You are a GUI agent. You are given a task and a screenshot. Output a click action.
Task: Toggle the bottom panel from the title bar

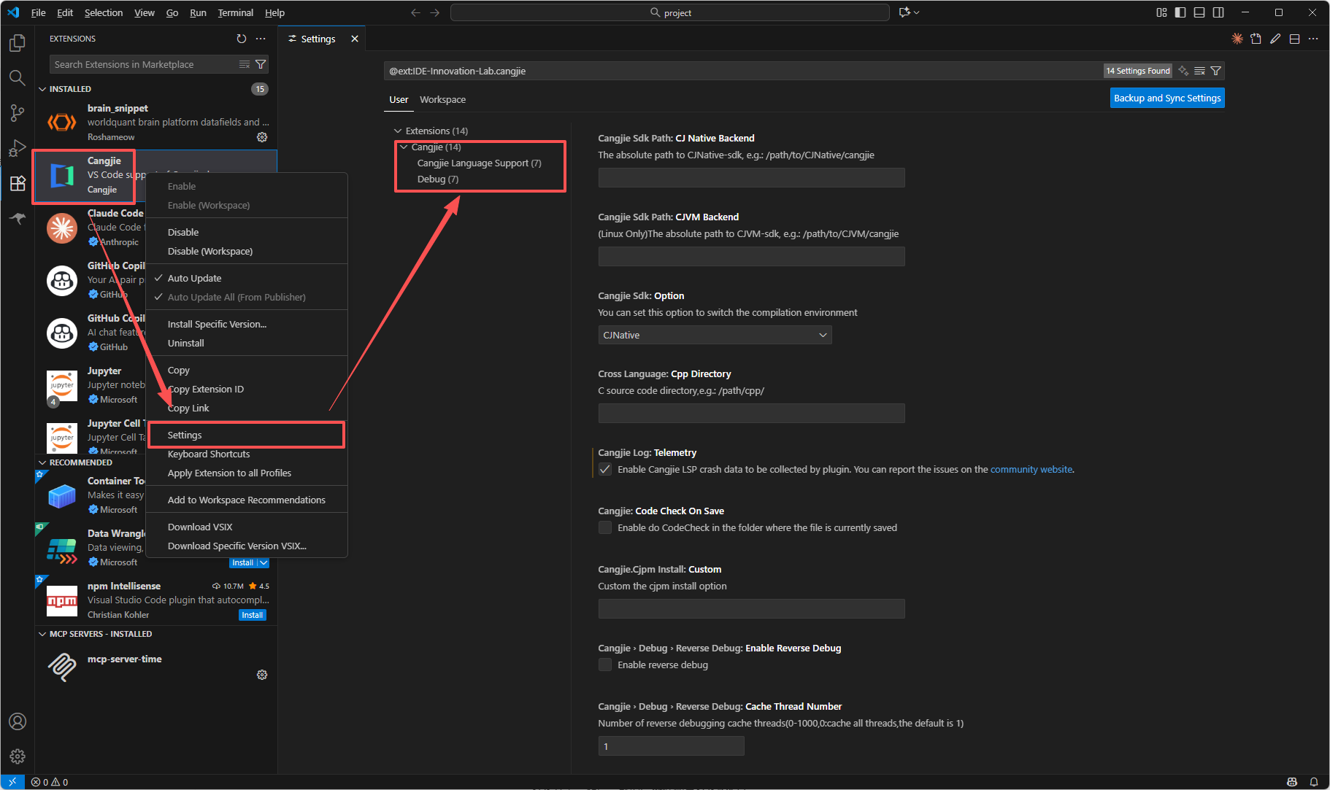(1199, 12)
